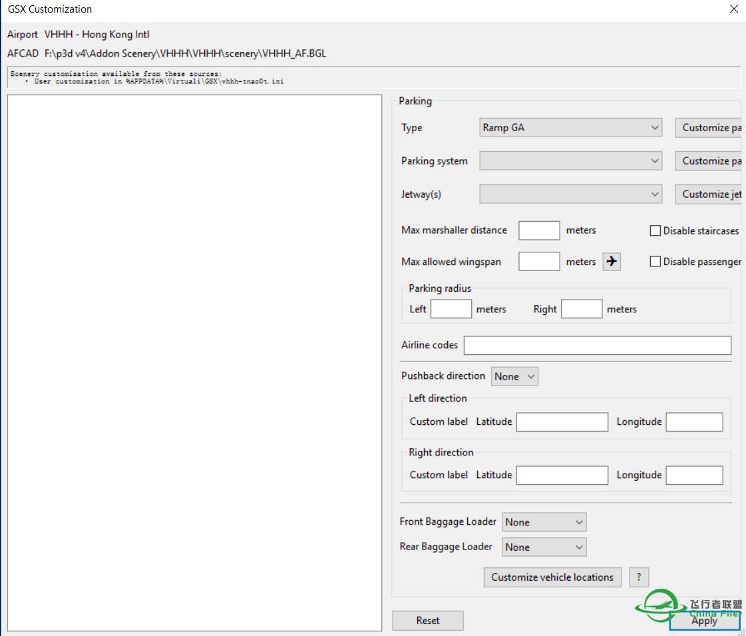
Task: Click the airplane icon beside wingspan field
Action: pos(611,262)
